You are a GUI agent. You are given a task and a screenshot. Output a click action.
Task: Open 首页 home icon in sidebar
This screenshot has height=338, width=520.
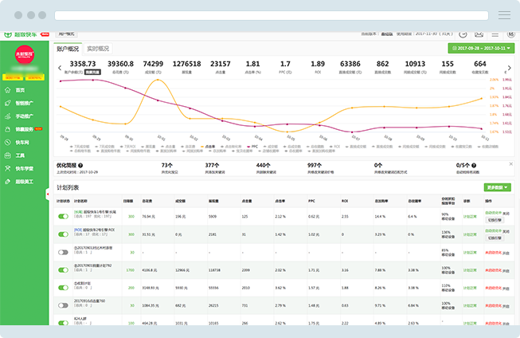click(7, 90)
